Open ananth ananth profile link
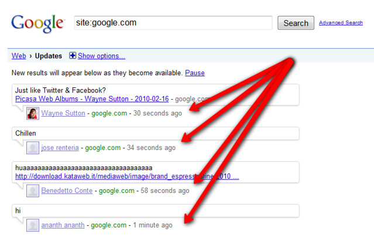374x238 pixels. 63,225
